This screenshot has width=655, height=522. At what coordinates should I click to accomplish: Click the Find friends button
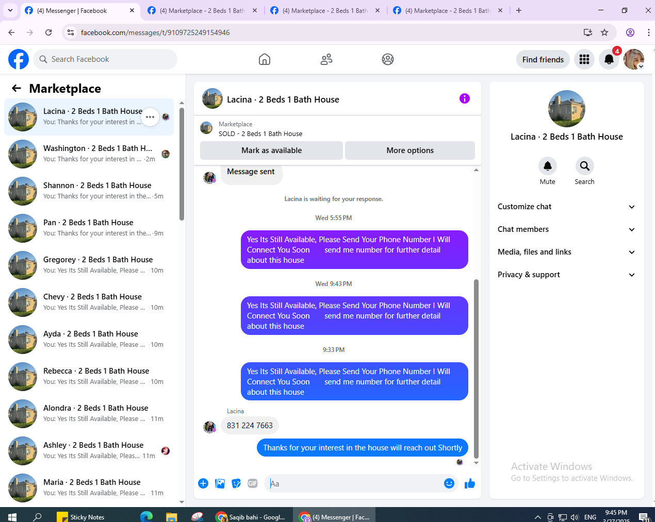(543, 59)
